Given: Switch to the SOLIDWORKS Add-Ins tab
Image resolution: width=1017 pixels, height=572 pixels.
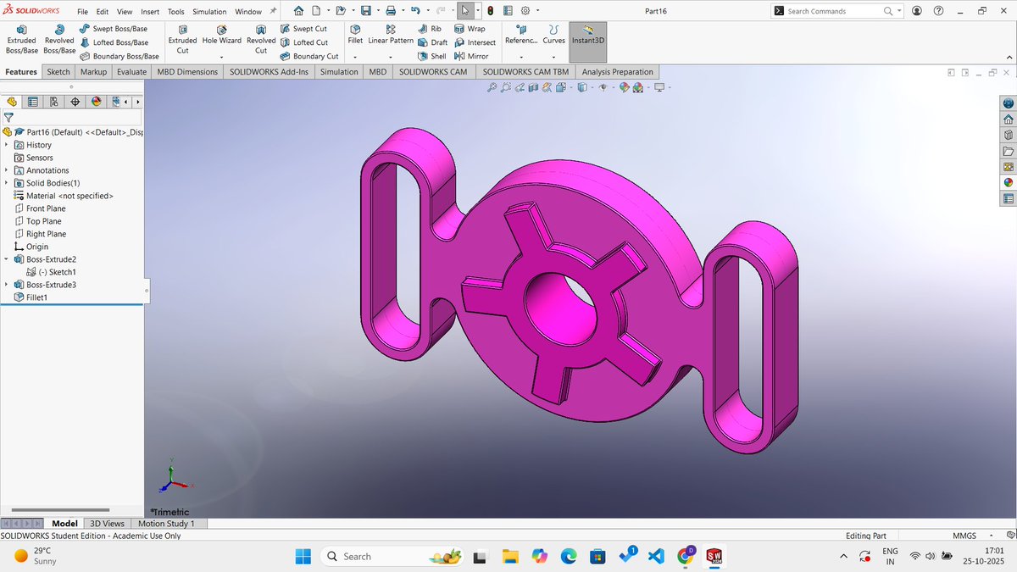Looking at the screenshot, I should 269,72.
